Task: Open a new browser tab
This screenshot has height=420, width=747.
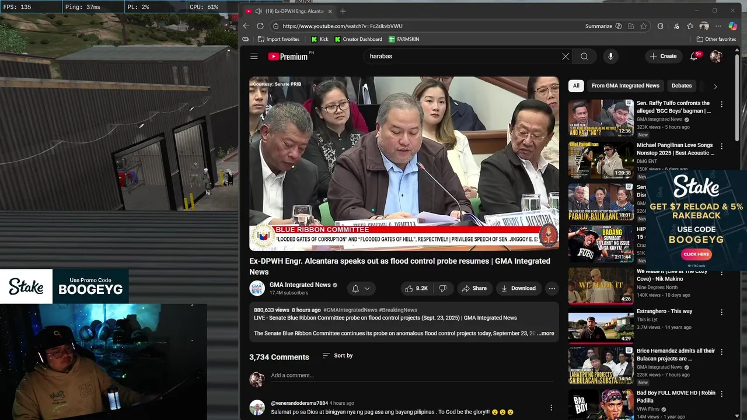Action: click(x=343, y=11)
